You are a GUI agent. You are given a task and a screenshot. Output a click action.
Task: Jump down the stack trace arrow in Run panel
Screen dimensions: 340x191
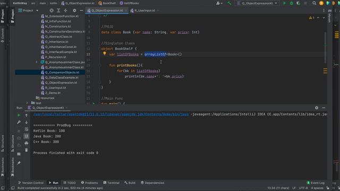(26, 123)
